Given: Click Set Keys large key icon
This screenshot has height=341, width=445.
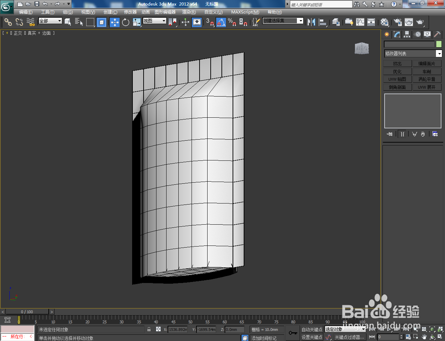Looking at the screenshot, I should click(293, 333).
